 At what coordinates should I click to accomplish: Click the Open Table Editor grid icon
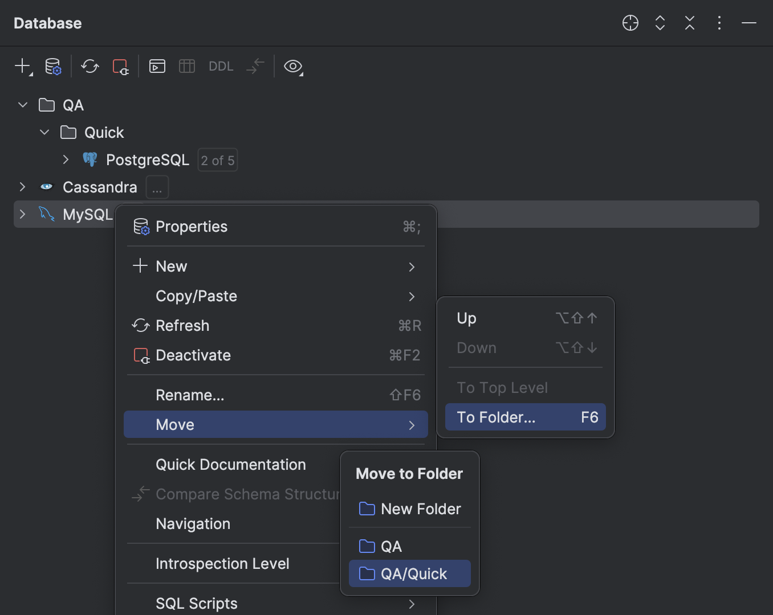[187, 66]
